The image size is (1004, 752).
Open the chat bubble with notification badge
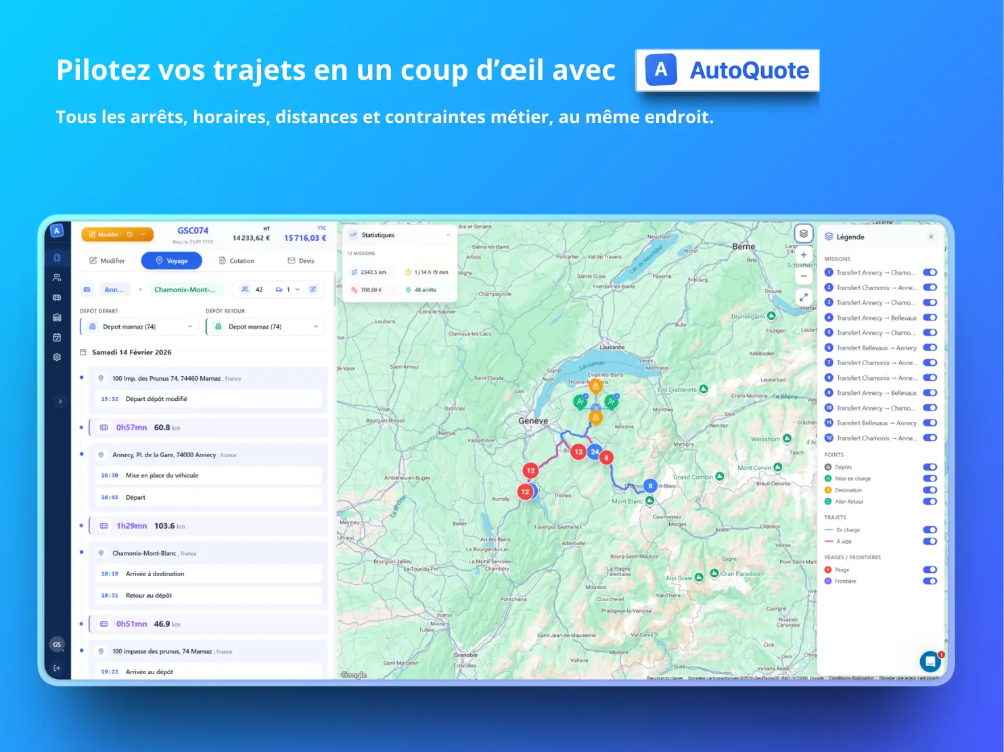(930, 661)
